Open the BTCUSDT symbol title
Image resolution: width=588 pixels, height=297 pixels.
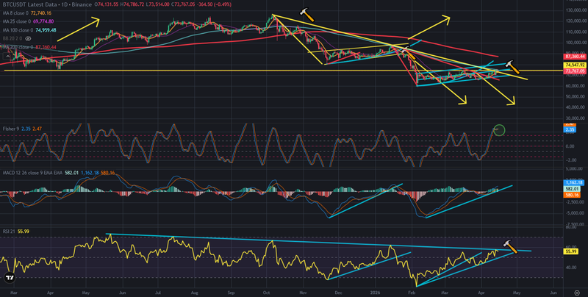(x=21, y=4)
